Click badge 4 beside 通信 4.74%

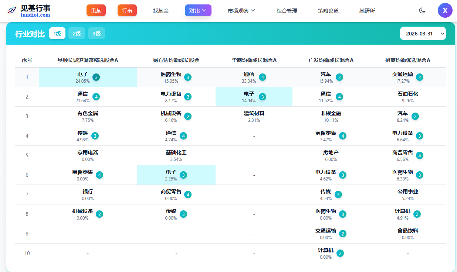click(183, 136)
